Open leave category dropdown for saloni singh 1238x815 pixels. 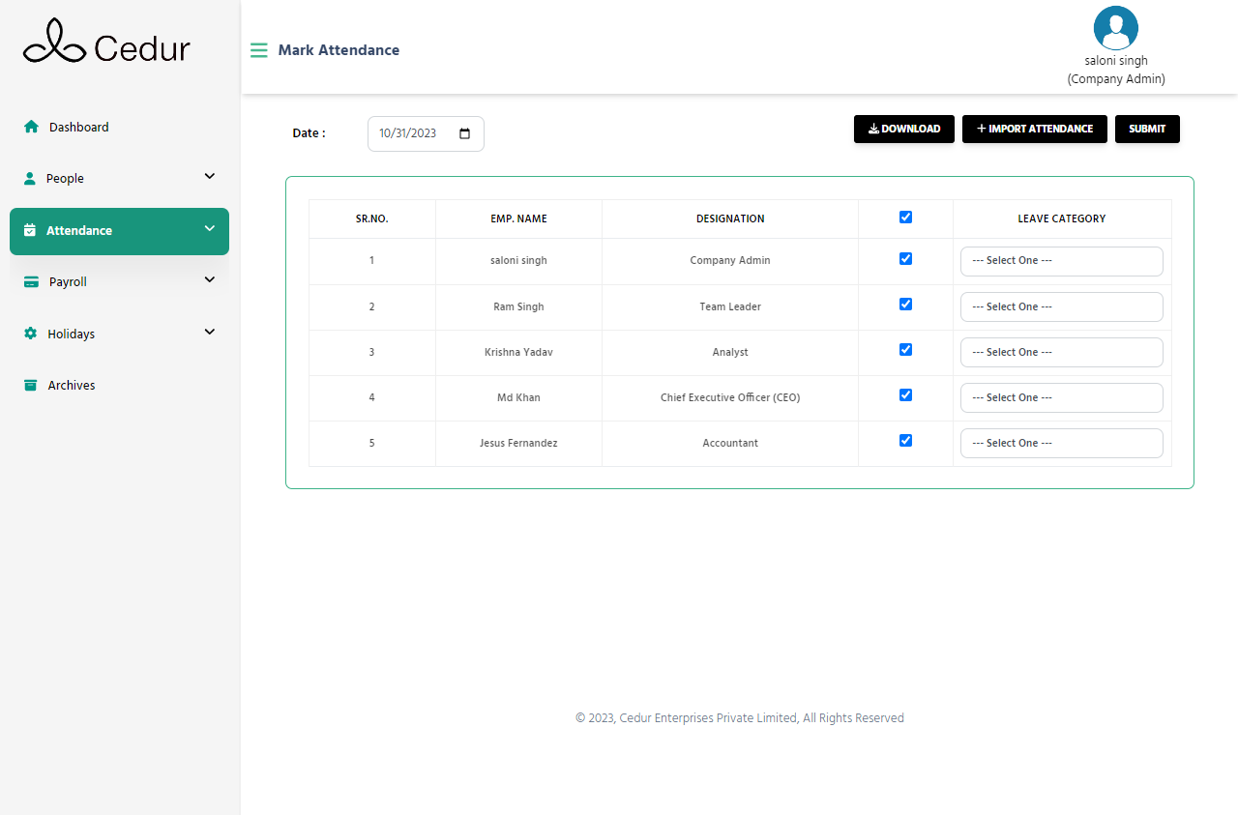click(1061, 261)
